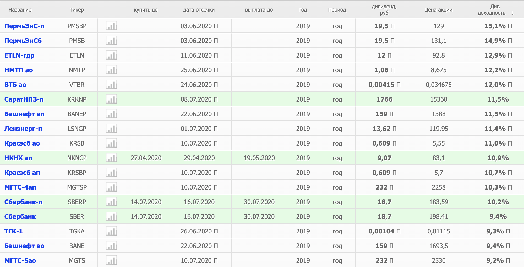The image size is (524, 267).
Task: Click the sort arrow next to Див. доходность
Action: 512,13
